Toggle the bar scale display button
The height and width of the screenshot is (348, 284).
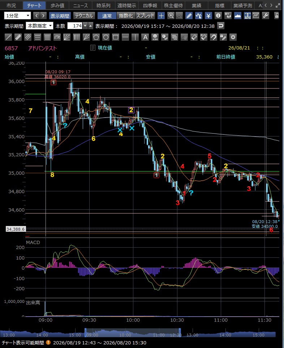tap(256, 16)
